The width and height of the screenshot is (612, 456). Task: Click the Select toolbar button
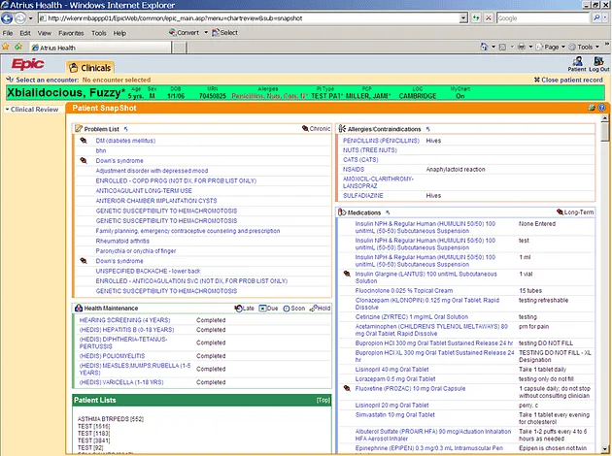pos(224,33)
